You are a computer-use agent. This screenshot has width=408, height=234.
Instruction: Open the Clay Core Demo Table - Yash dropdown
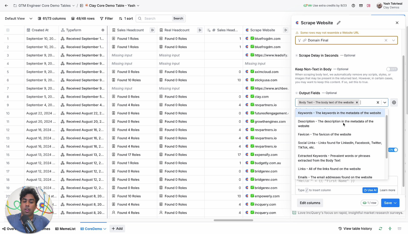click(138, 6)
